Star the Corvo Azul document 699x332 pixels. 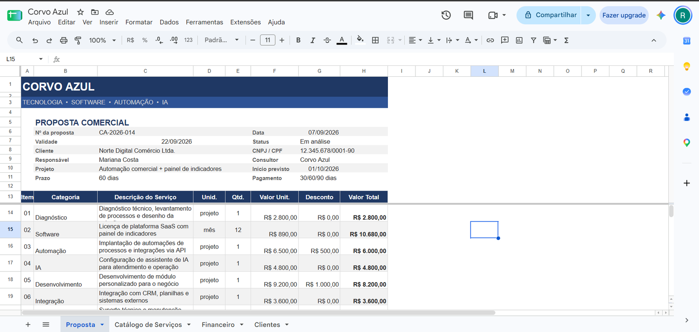coord(80,12)
